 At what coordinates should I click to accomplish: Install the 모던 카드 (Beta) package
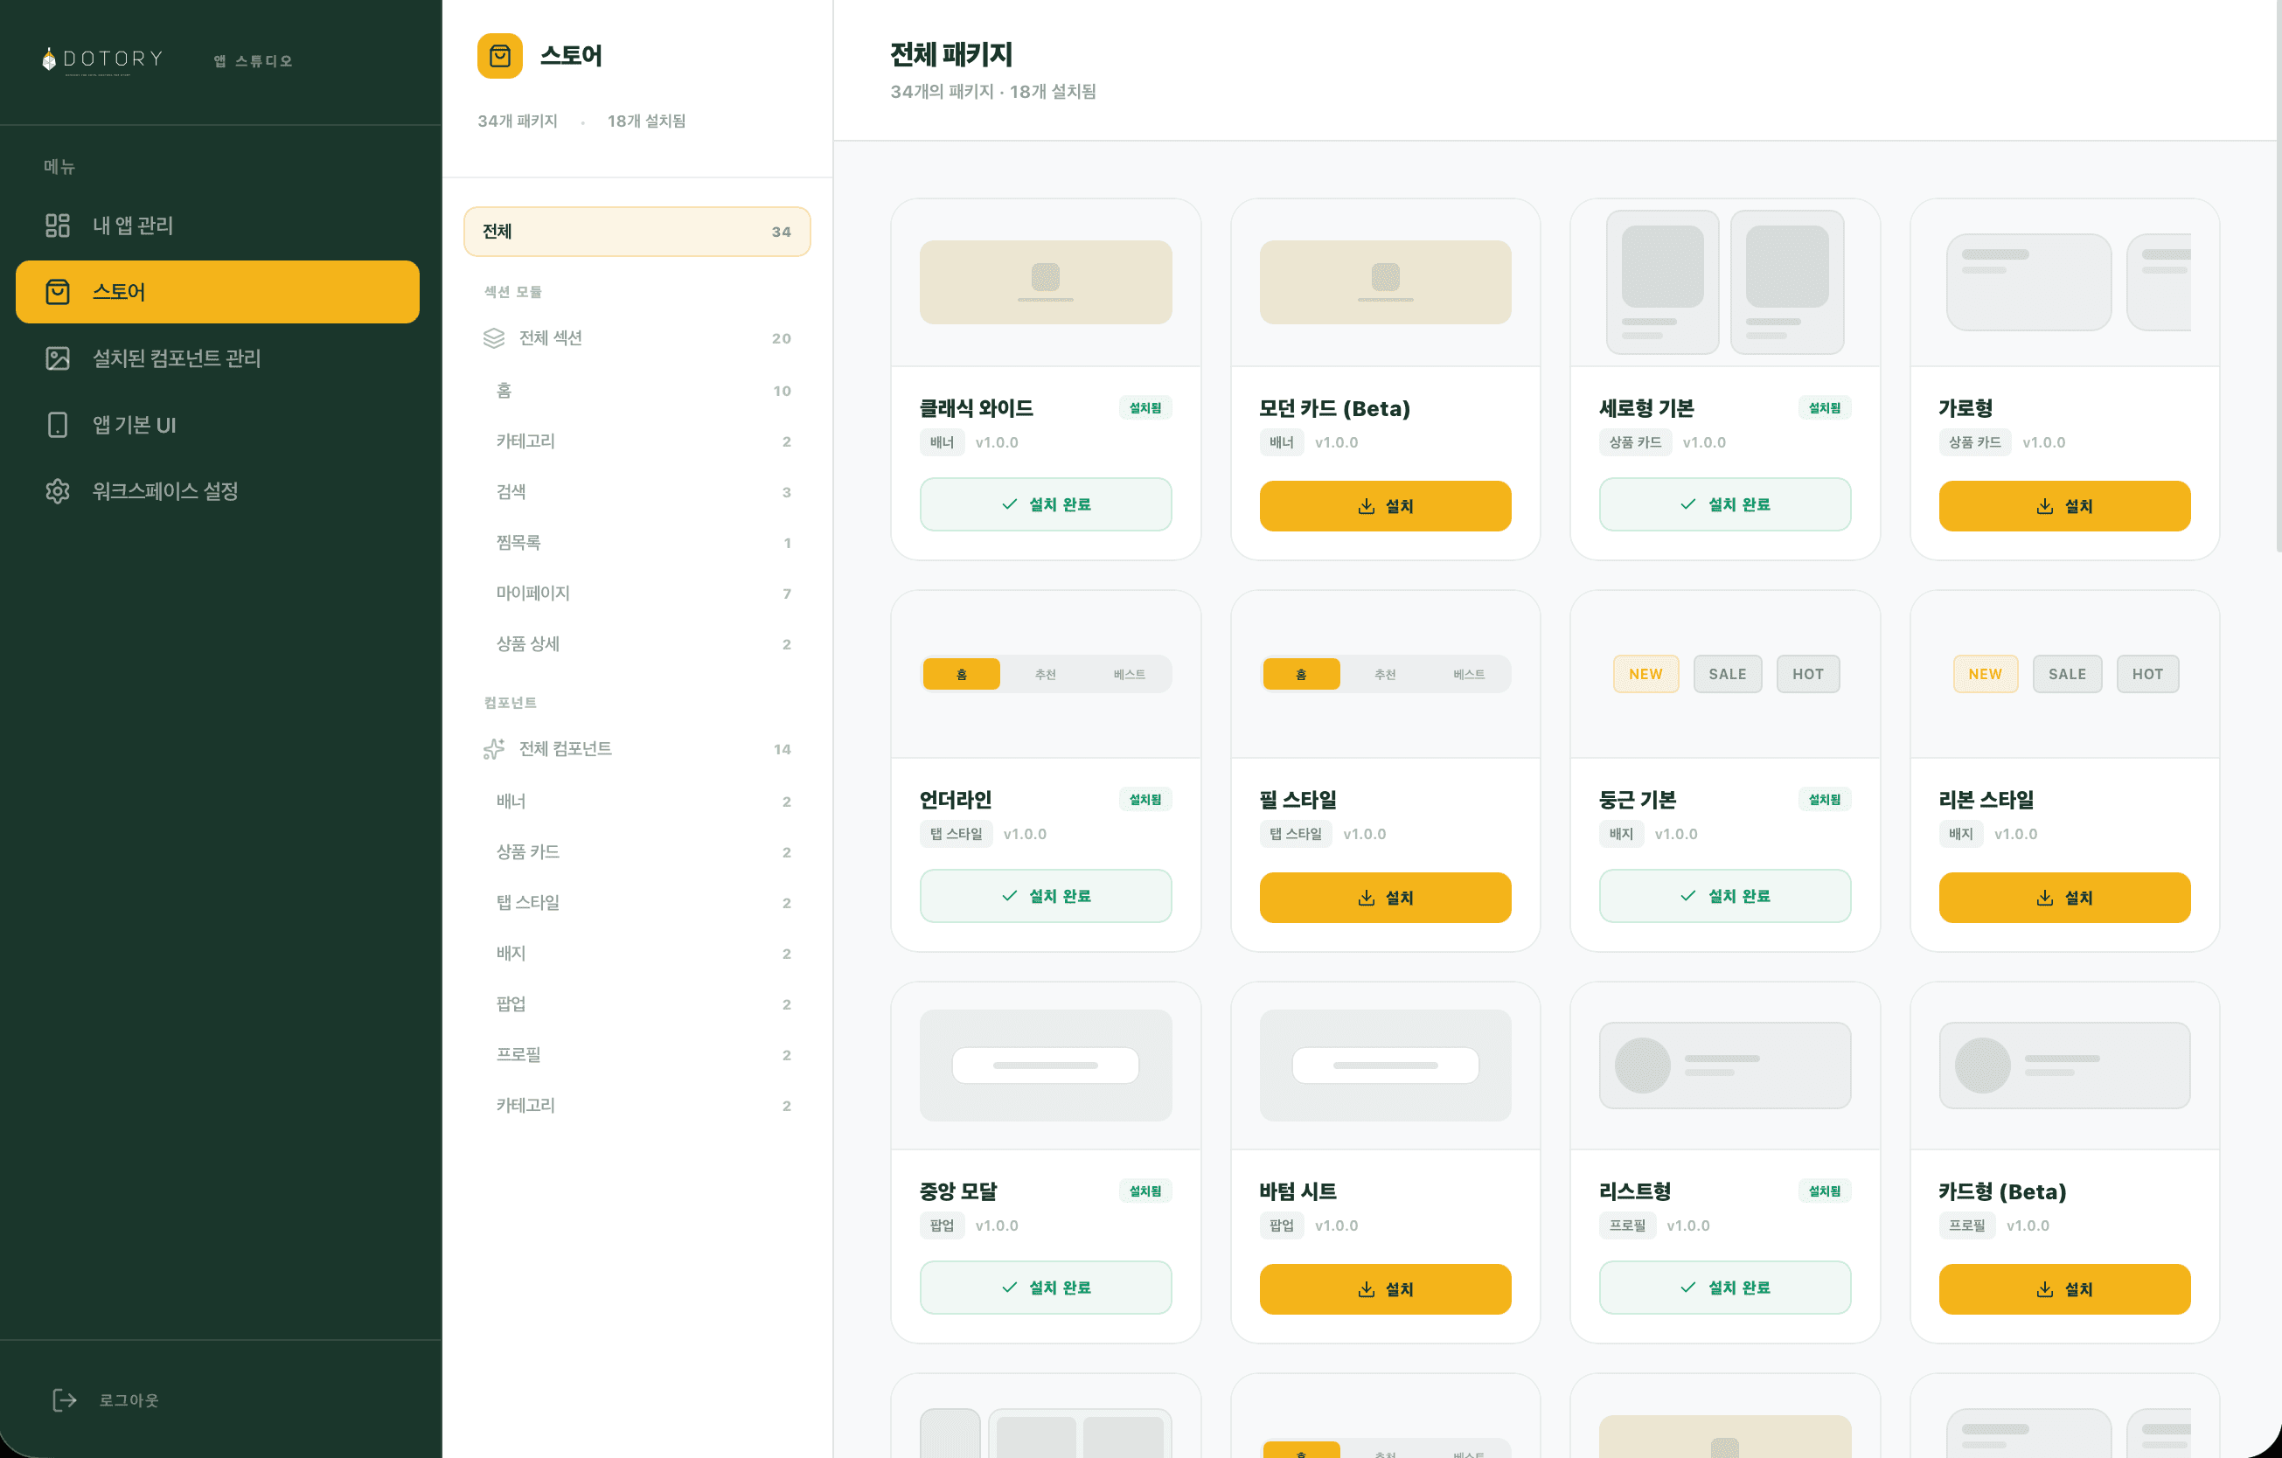pos(1385,506)
